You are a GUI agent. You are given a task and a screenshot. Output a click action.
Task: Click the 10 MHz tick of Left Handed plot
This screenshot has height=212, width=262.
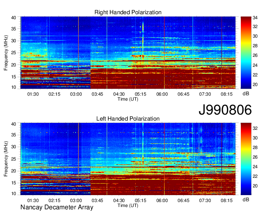(x=13, y=194)
